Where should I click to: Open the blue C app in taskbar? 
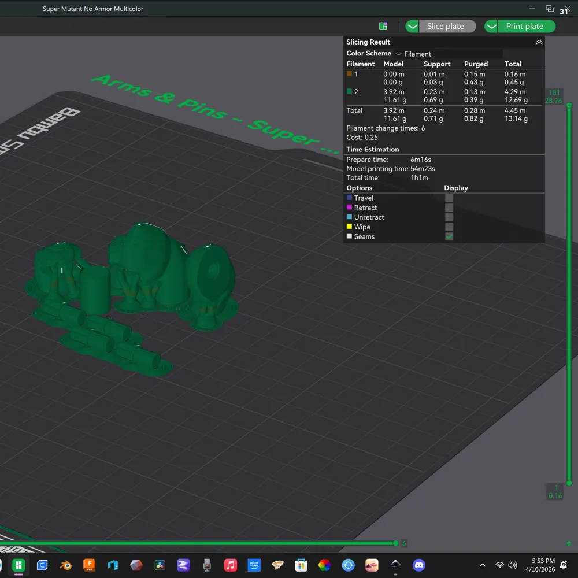click(x=42, y=565)
